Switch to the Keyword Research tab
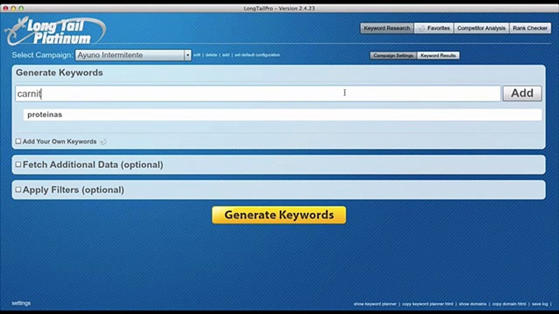This screenshot has height=314, width=559. (x=387, y=28)
